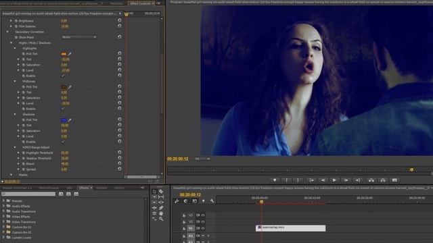Screen dimensions: 433x243
Task: Click Midtones Pick Tint dark color swatch
Action: [64, 87]
